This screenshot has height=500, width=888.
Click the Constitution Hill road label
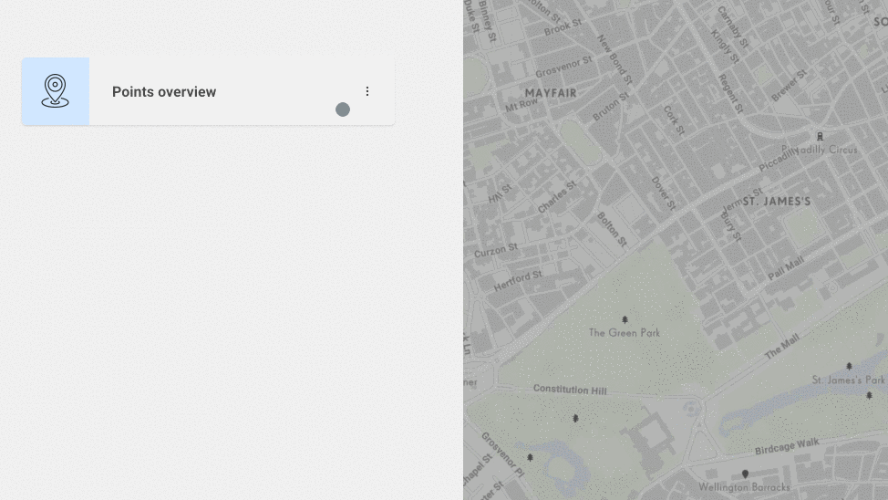pos(570,391)
